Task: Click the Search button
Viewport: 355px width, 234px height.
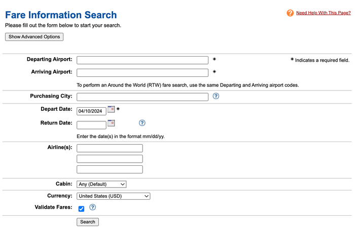Action: [88, 222]
